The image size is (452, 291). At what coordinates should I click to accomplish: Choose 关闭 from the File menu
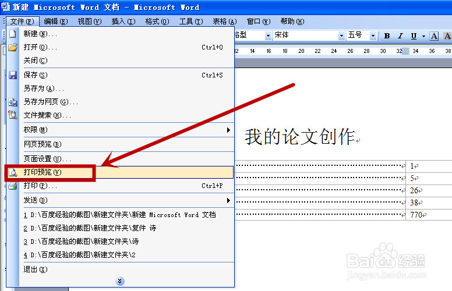coord(120,61)
